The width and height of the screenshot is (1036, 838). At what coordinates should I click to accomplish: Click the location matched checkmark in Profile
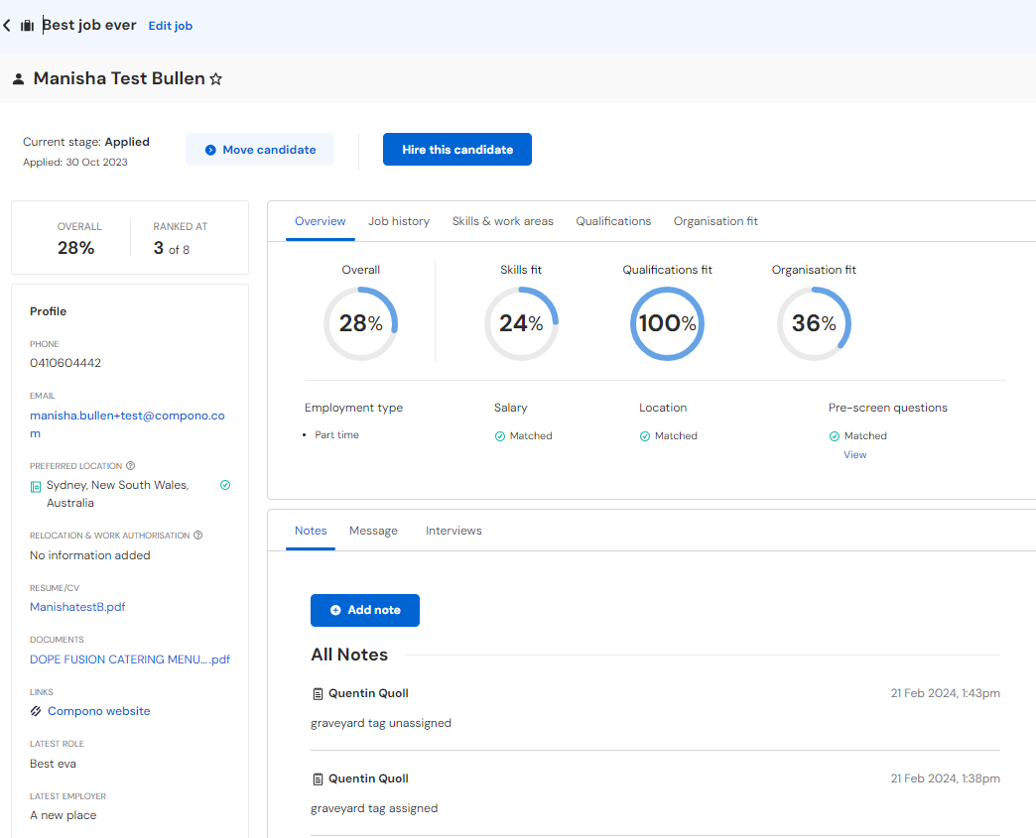tap(225, 485)
